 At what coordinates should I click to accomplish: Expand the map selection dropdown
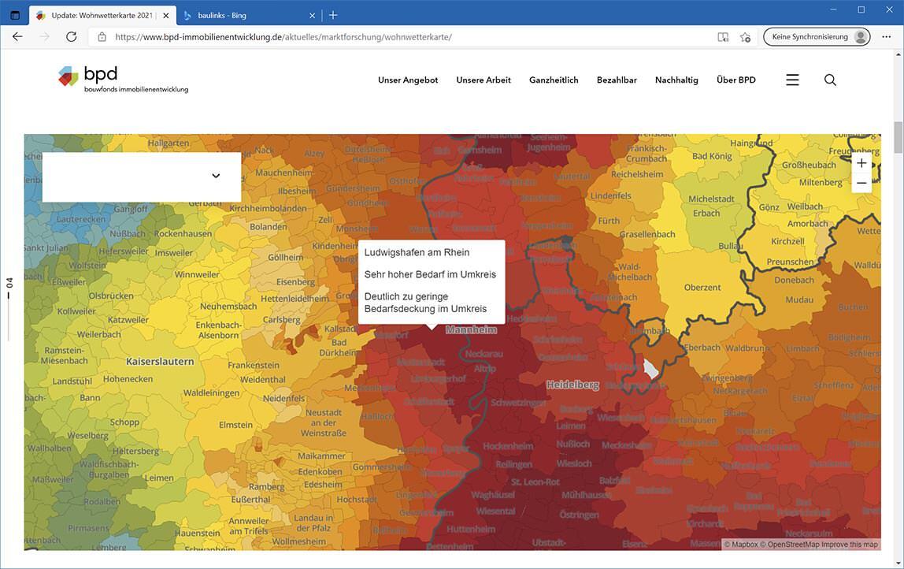[x=142, y=177]
